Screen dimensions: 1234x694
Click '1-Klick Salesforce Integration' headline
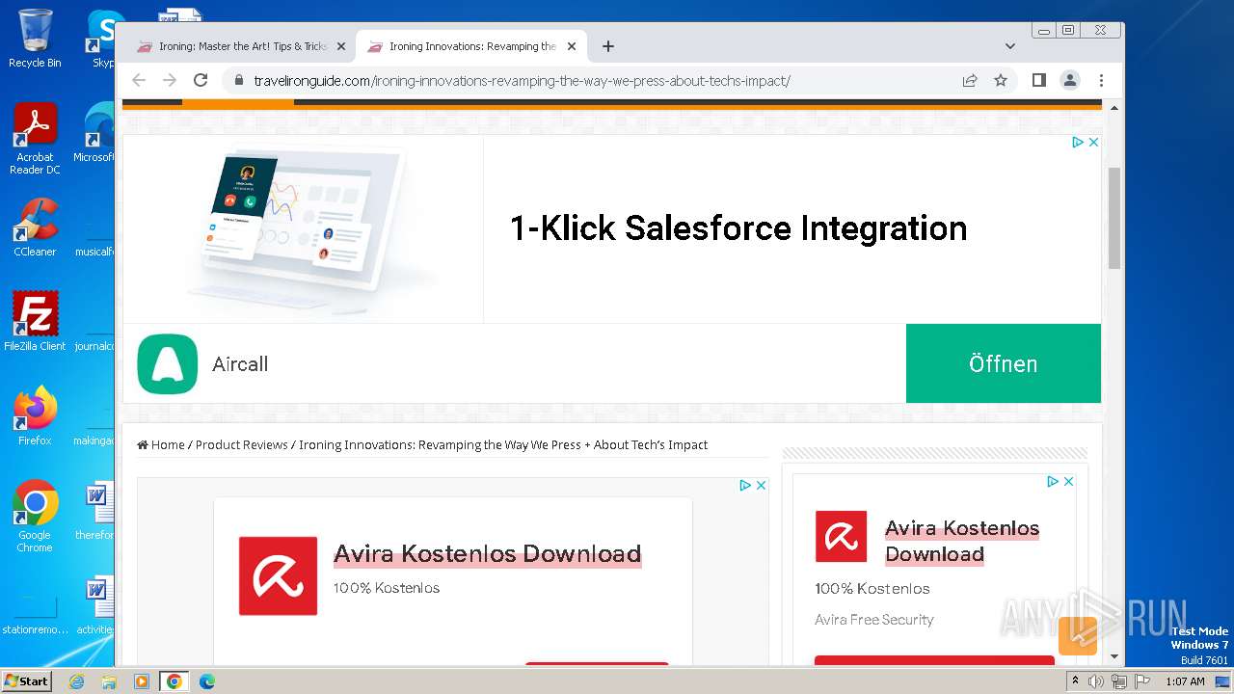(738, 228)
